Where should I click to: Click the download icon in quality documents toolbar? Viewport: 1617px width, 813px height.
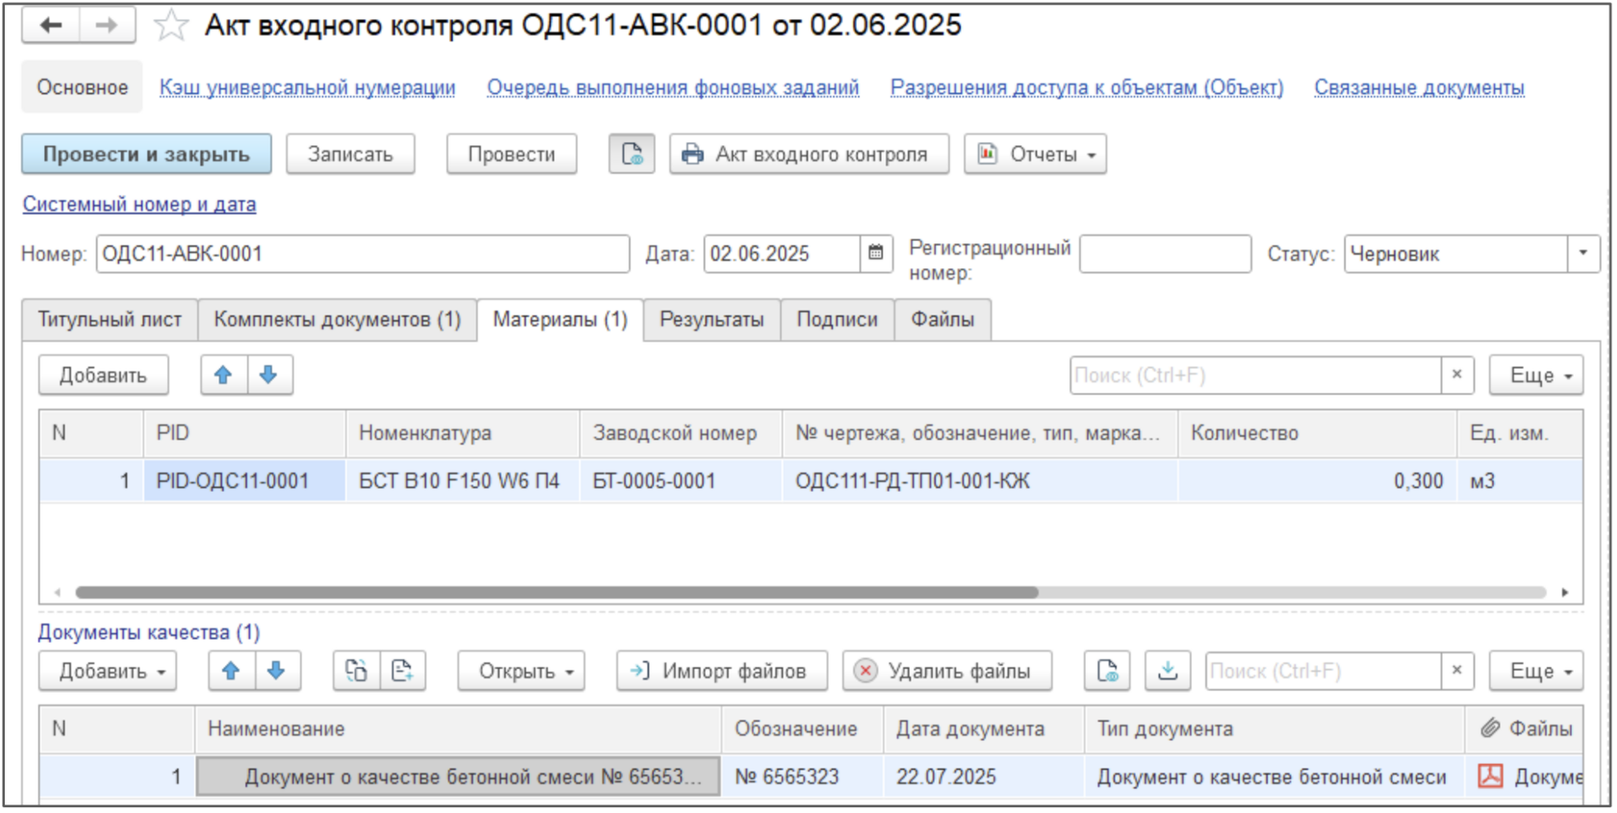[1167, 671]
